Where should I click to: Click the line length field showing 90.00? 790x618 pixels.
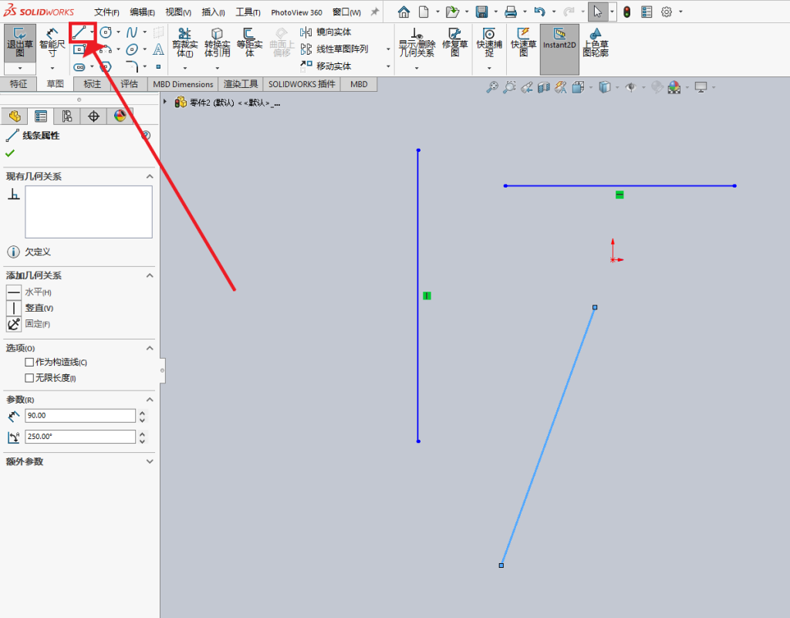click(x=80, y=416)
